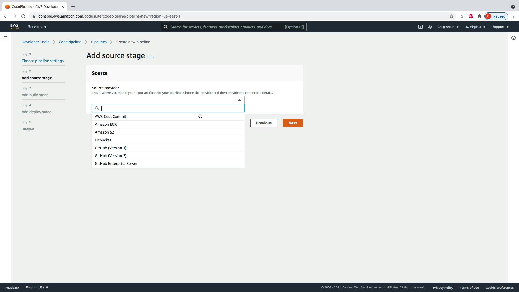Expand the Services menu

37,27
